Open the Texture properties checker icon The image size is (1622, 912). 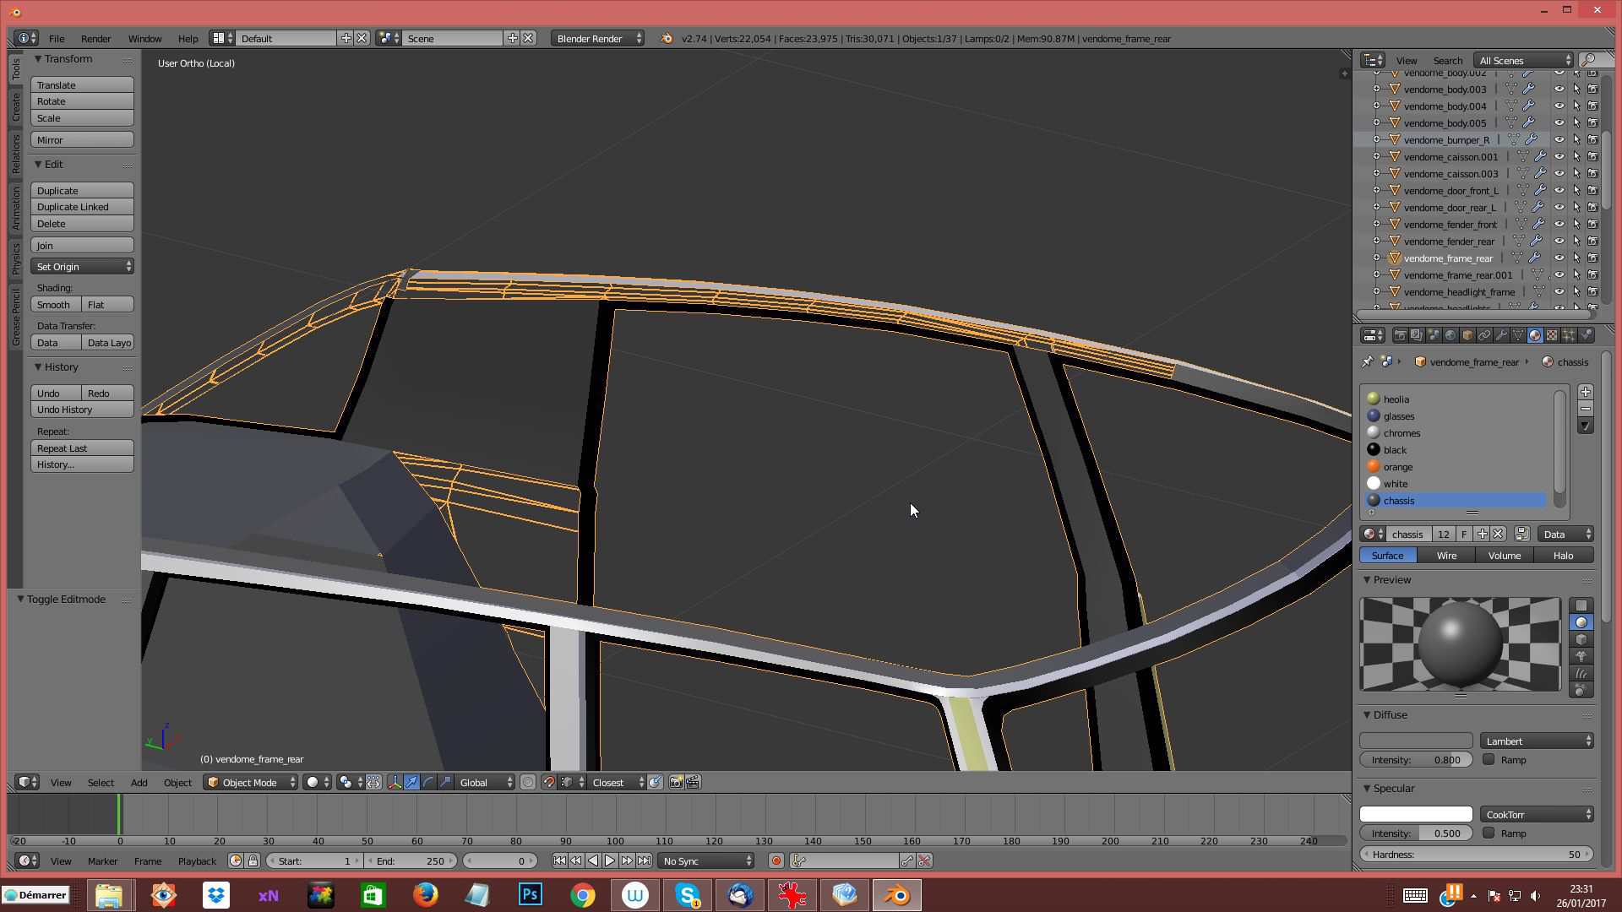(1552, 335)
